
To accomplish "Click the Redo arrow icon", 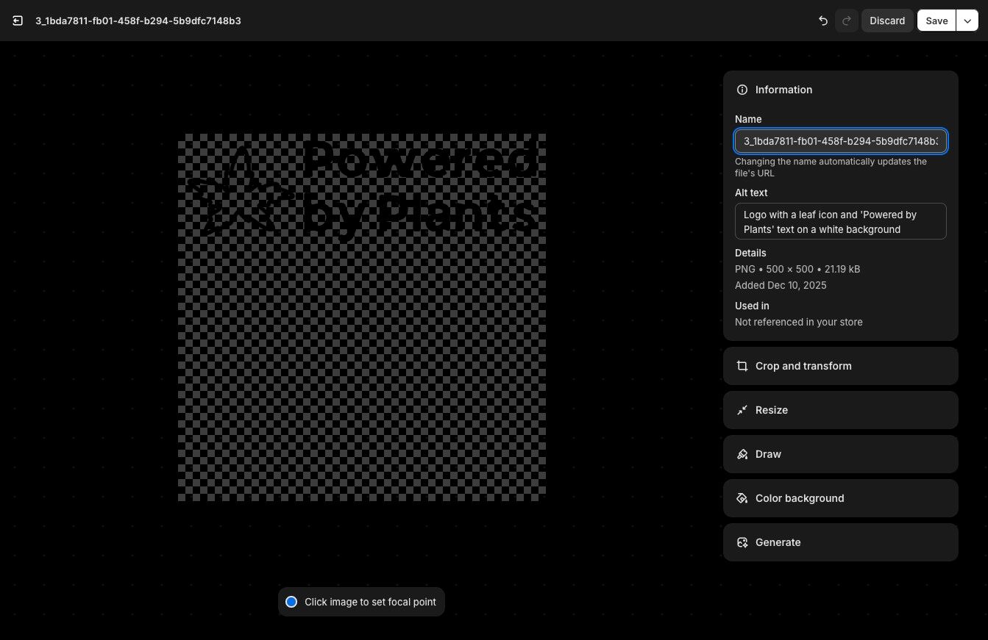I will click(x=846, y=21).
